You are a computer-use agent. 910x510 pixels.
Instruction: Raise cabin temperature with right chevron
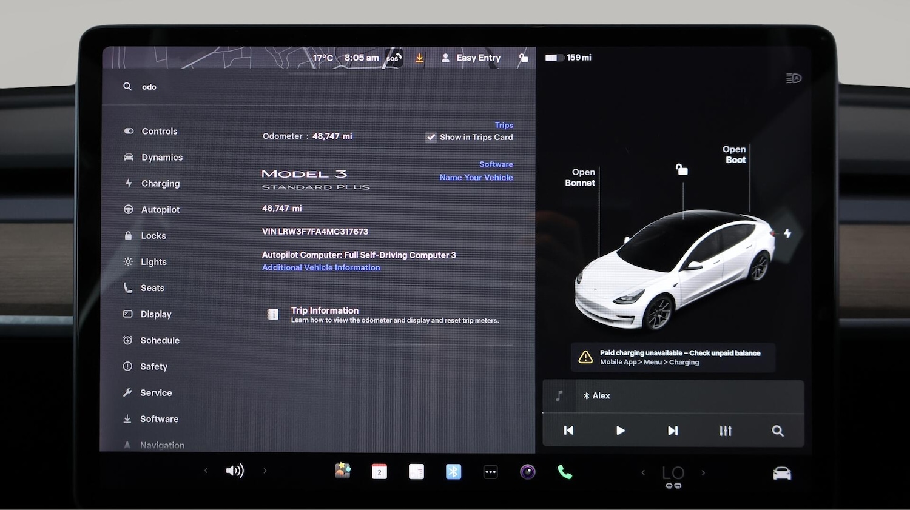703,472
